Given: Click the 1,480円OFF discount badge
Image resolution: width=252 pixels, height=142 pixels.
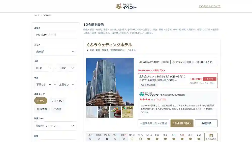Looking at the screenshot, I should (210, 79).
